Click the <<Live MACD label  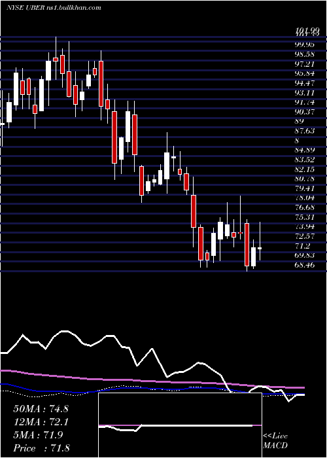pos(275,441)
